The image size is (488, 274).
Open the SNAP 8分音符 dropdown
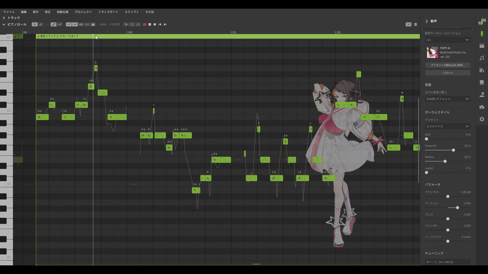[114, 24]
